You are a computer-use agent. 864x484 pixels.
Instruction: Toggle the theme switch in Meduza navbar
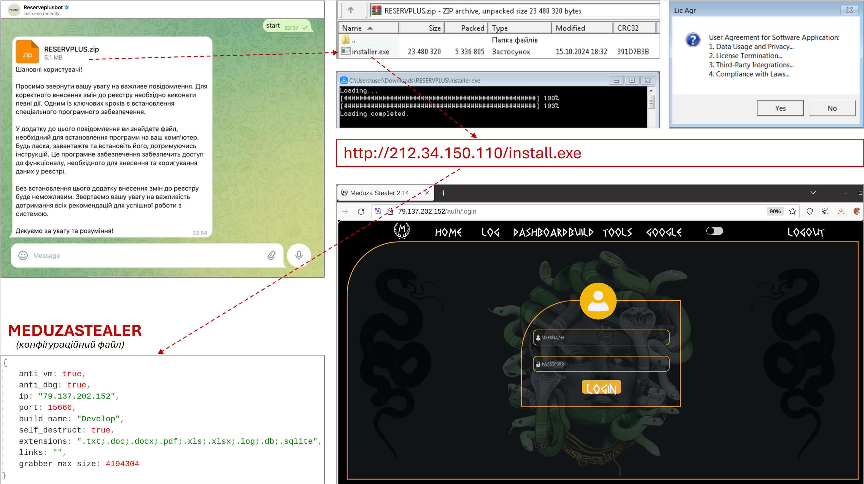pos(715,231)
